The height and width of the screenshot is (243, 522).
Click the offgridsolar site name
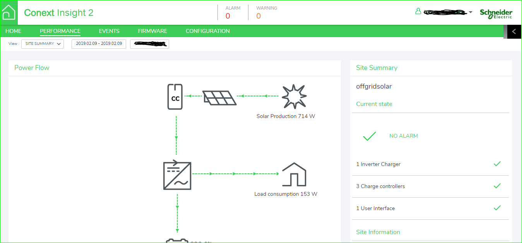pos(374,87)
